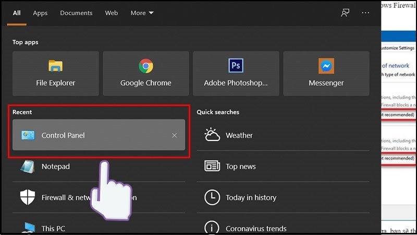Screen dimensions: 417x235
Task: Expand the More dropdown filter
Action: (x=142, y=13)
